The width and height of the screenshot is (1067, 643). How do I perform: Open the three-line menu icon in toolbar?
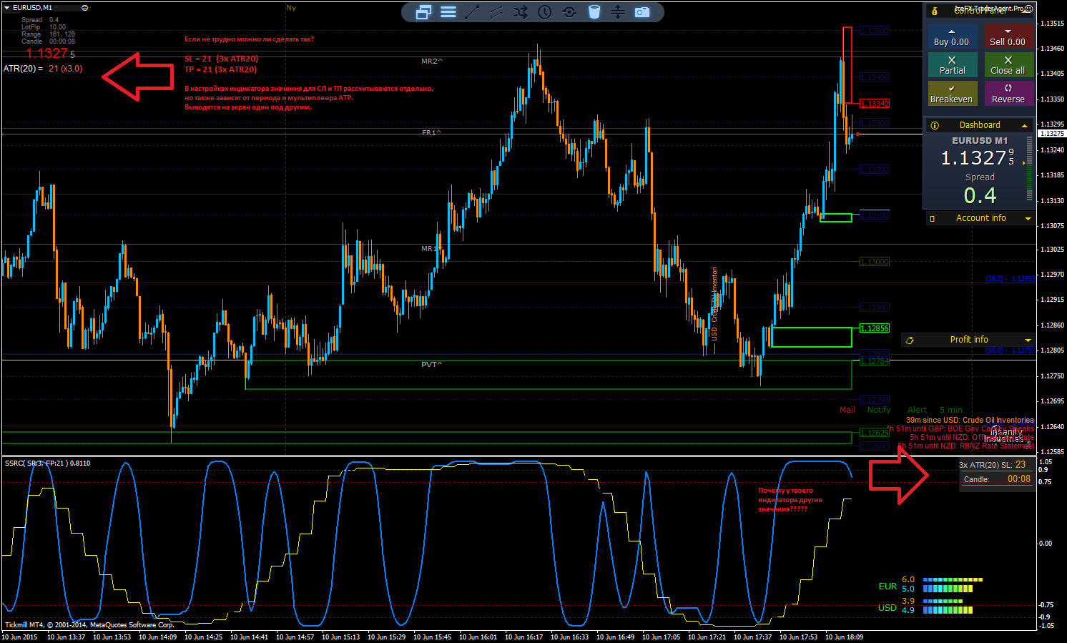point(448,12)
